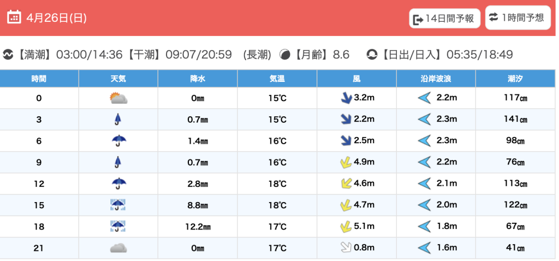This screenshot has width=559, height=261.
Task: Click the partly cloudy icon at hour 0
Action: tap(118, 98)
